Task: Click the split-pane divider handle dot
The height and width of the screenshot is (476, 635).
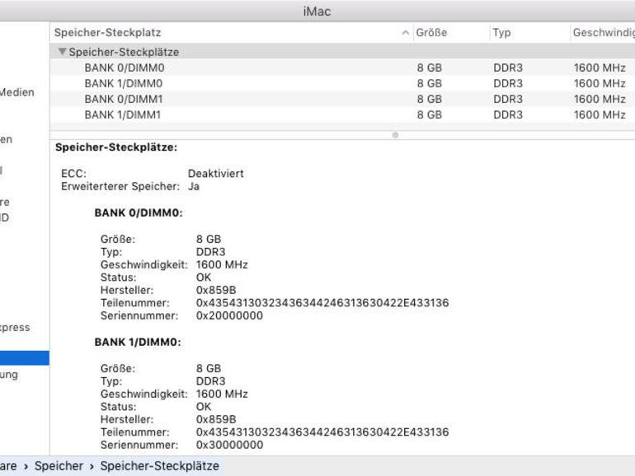Action: tap(395, 135)
